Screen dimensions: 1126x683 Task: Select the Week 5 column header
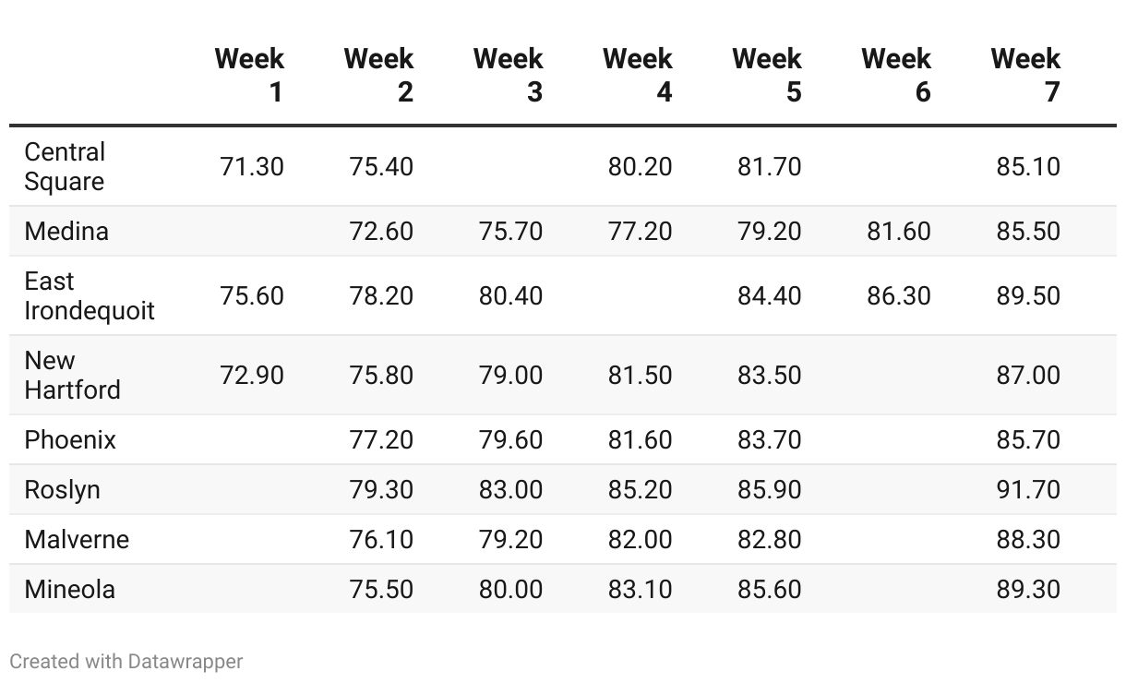pyautogui.click(x=766, y=75)
